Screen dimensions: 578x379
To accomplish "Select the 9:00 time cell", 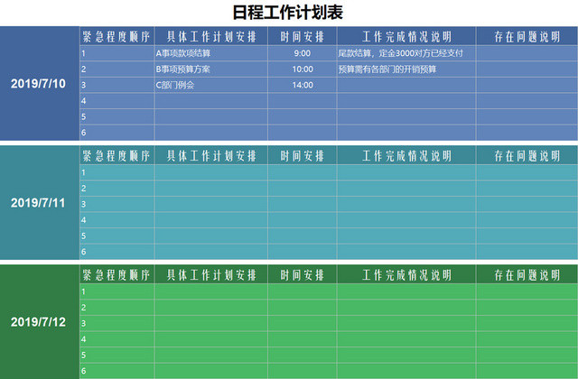I will point(303,53).
